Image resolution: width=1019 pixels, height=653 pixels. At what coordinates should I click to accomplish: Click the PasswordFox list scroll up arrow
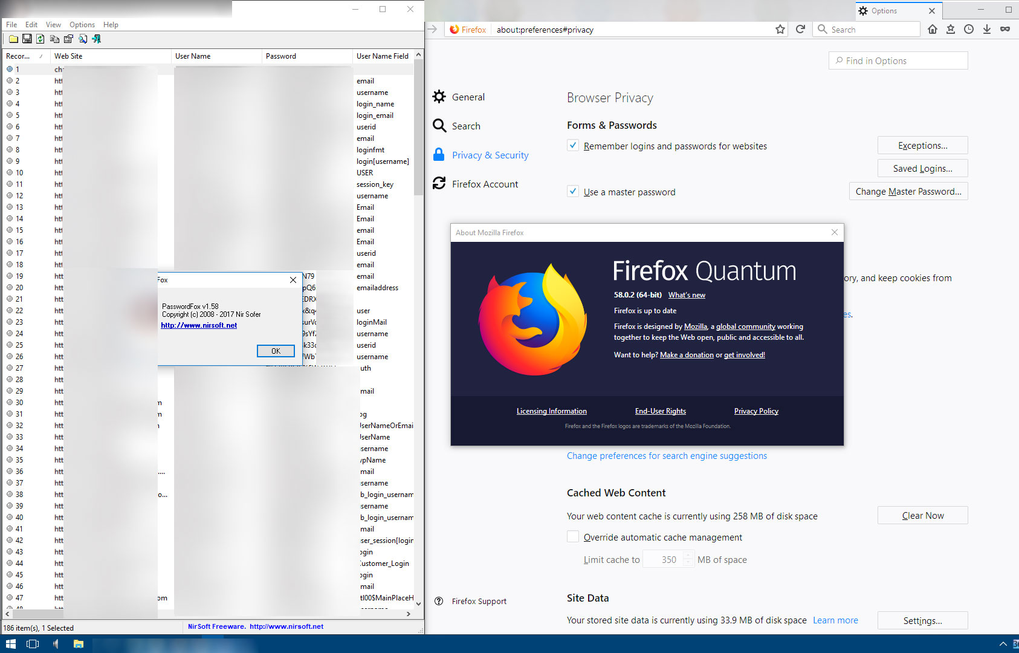[418, 54]
